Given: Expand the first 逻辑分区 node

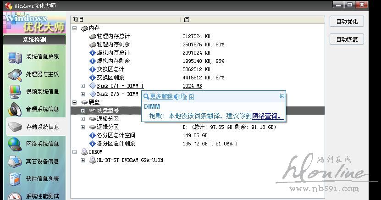Looking at the screenshot, I should click(x=83, y=119).
